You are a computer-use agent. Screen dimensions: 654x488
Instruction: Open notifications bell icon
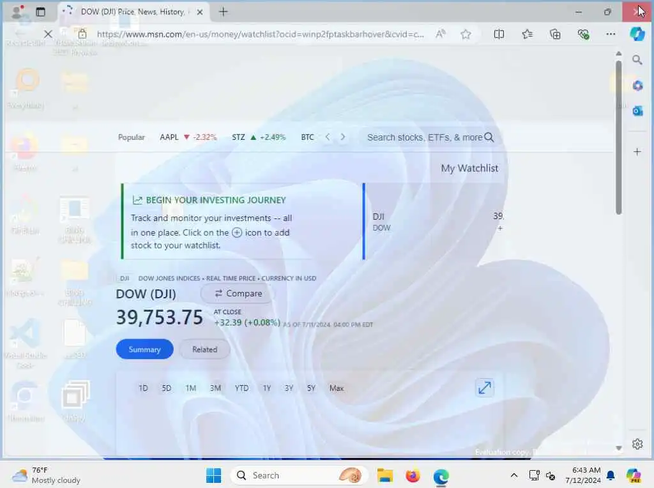pos(611,475)
